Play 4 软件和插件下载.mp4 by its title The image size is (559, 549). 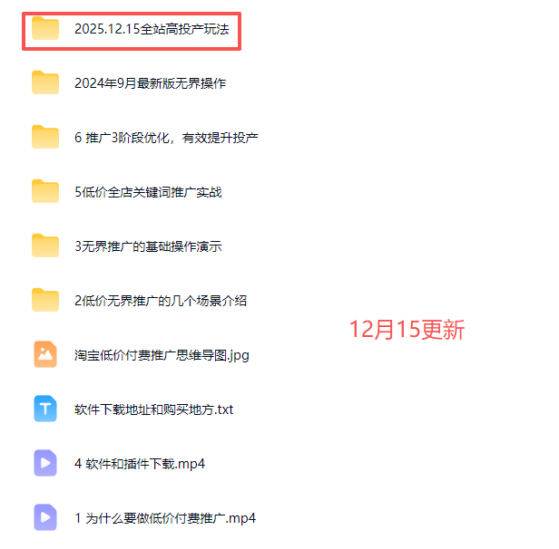point(140,464)
